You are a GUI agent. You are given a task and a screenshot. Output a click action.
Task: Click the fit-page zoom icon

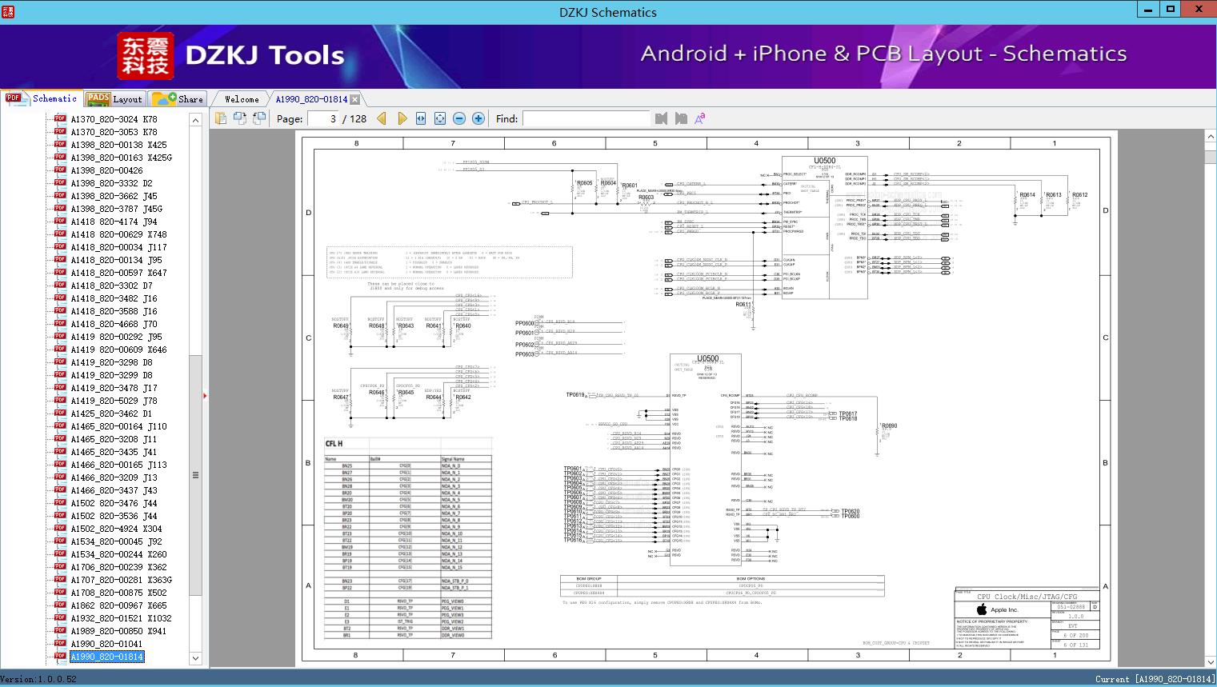click(x=440, y=118)
